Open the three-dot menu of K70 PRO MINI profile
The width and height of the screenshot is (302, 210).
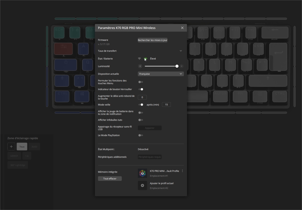[182, 171]
